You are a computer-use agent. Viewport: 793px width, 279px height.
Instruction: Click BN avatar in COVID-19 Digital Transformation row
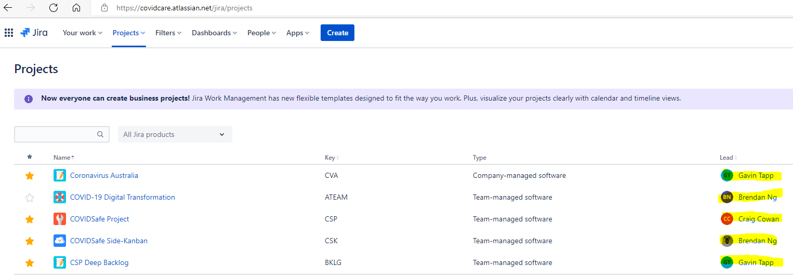(x=726, y=197)
